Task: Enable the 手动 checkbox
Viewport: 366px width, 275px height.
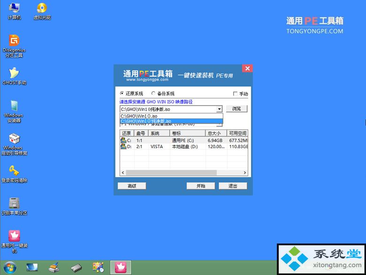Action: (x=235, y=94)
